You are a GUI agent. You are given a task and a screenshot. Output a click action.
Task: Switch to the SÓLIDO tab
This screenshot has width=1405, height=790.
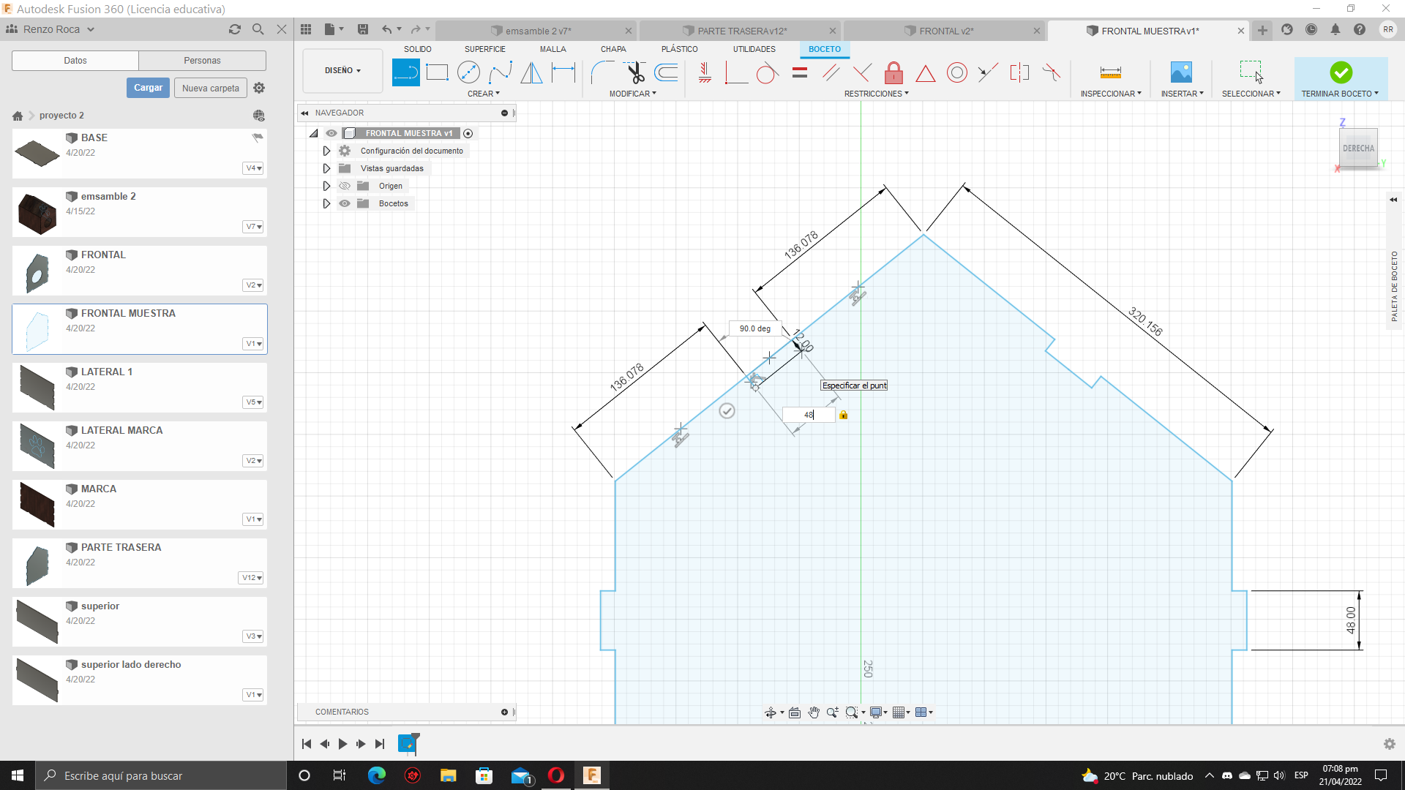419,49
